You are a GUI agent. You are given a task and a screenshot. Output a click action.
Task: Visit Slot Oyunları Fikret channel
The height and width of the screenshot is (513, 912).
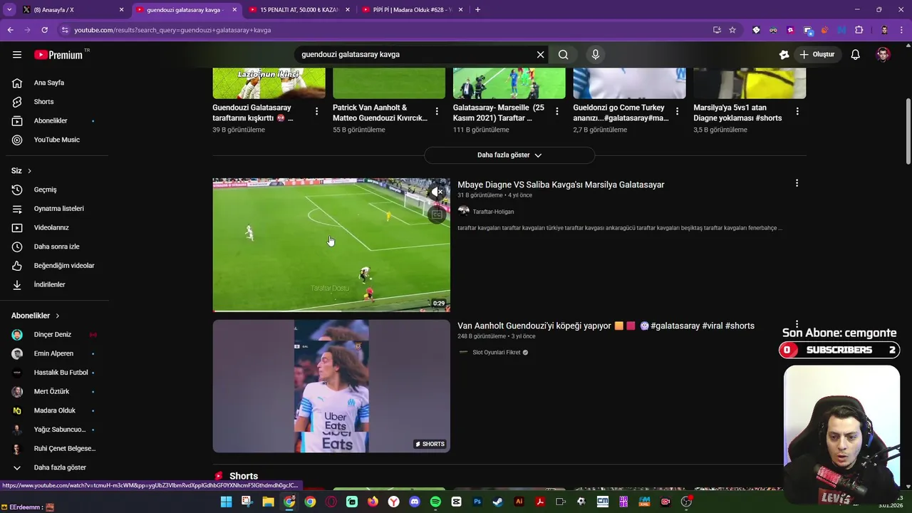tap(497, 353)
